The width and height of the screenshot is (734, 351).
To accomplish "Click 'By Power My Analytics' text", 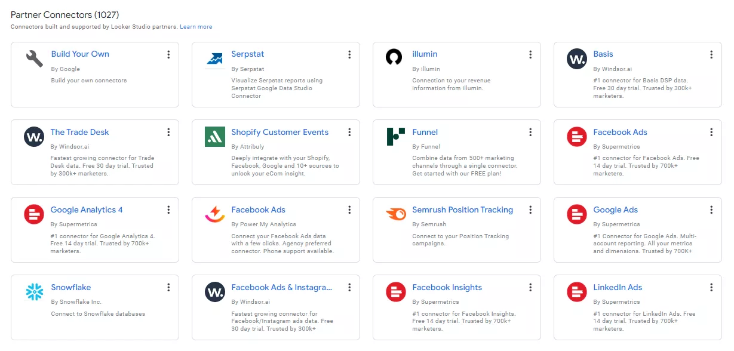I will coord(264,224).
